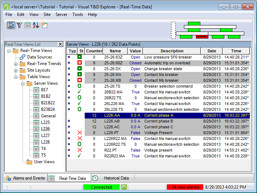Click green status icon for 25-26.DX
Viewport: 257px width, 193px height.
pos(80,68)
